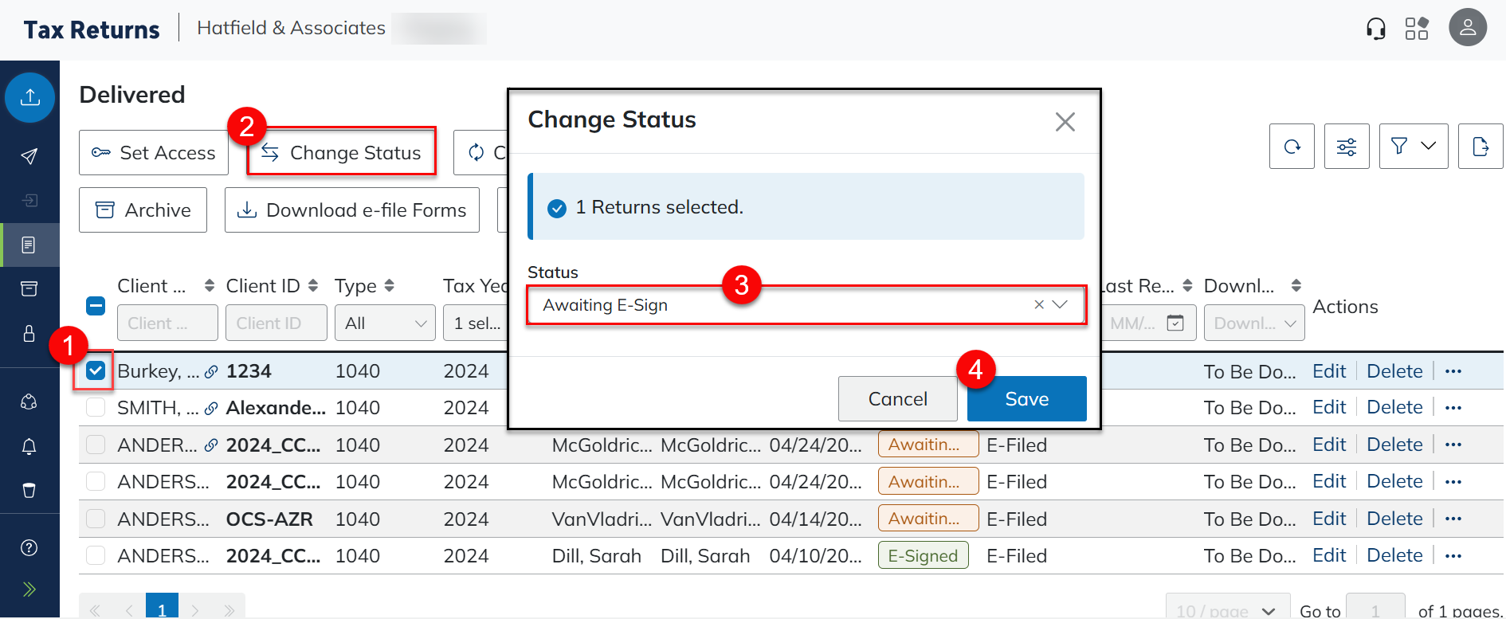Save the status change

tap(1026, 398)
